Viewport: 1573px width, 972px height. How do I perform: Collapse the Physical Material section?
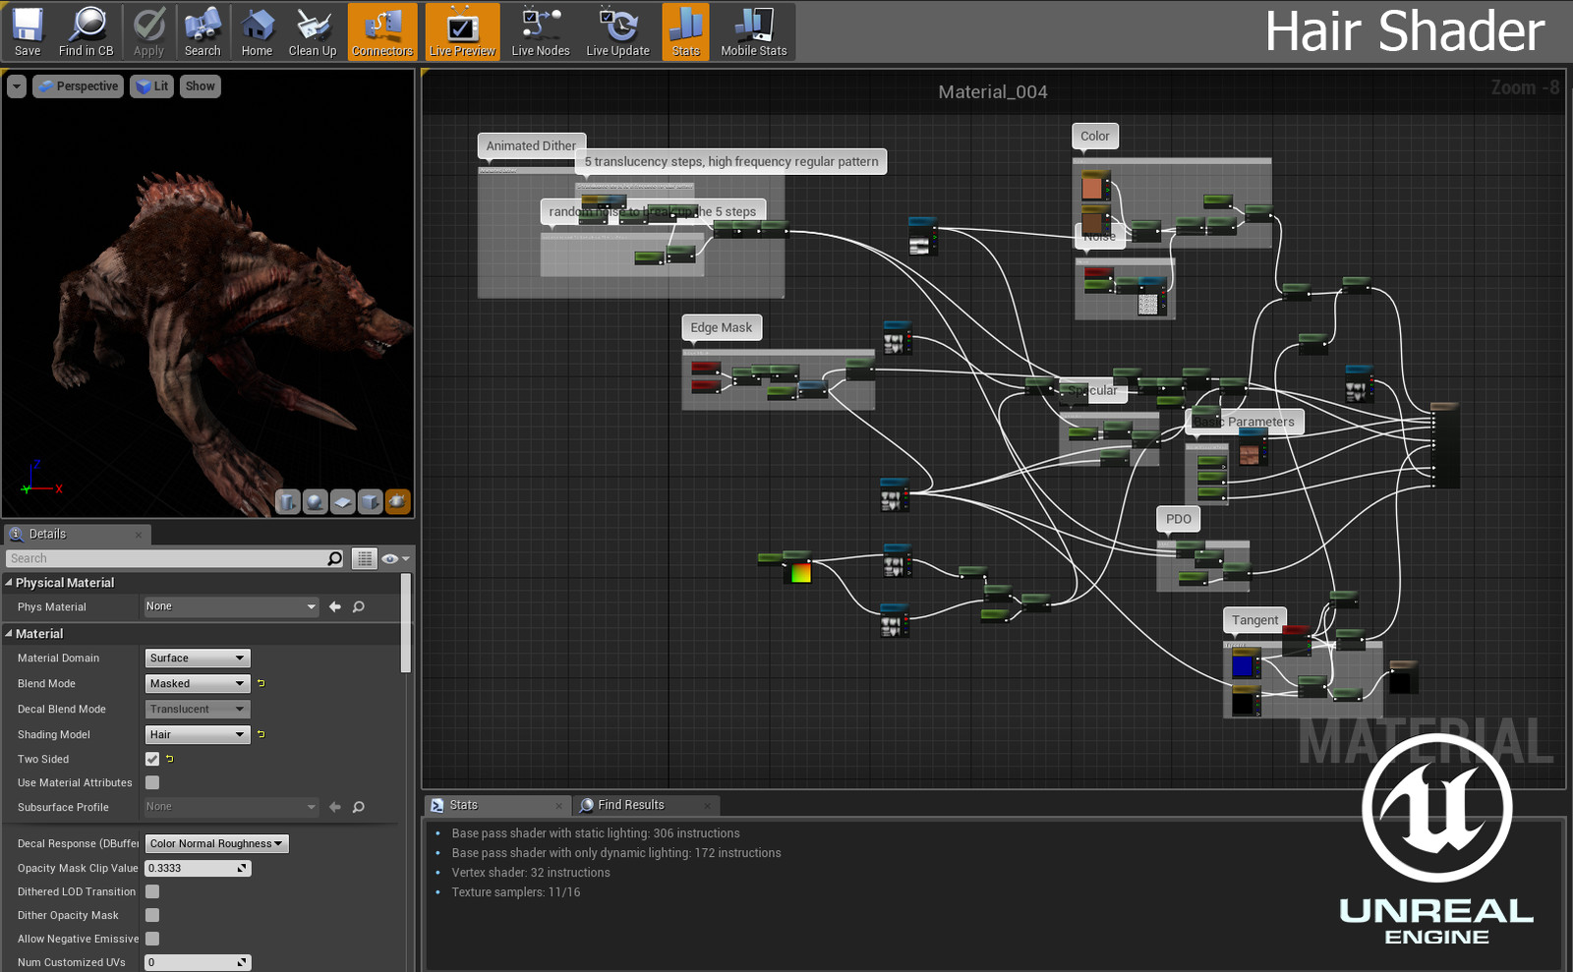[9, 583]
